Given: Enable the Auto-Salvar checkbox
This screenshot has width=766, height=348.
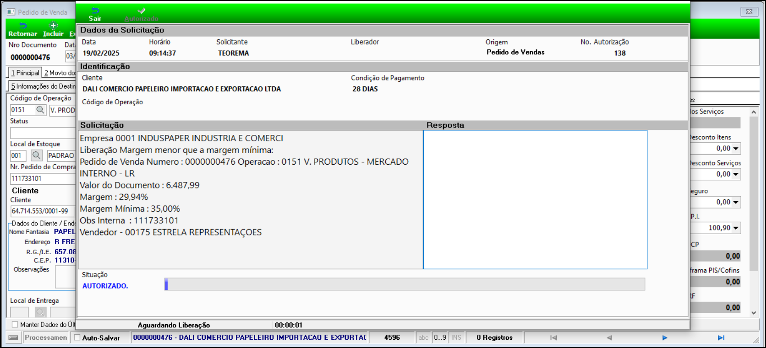Looking at the screenshot, I should pos(77,337).
